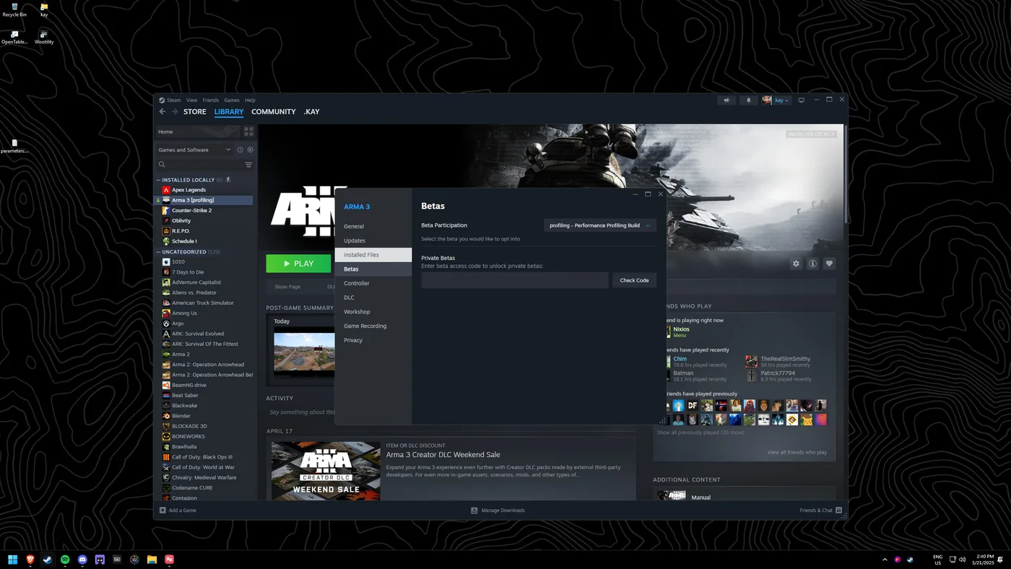The width and height of the screenshot is (1011, 569).
Task: Open Arma 3 Store Page link
Action: (x=287, y=287)
